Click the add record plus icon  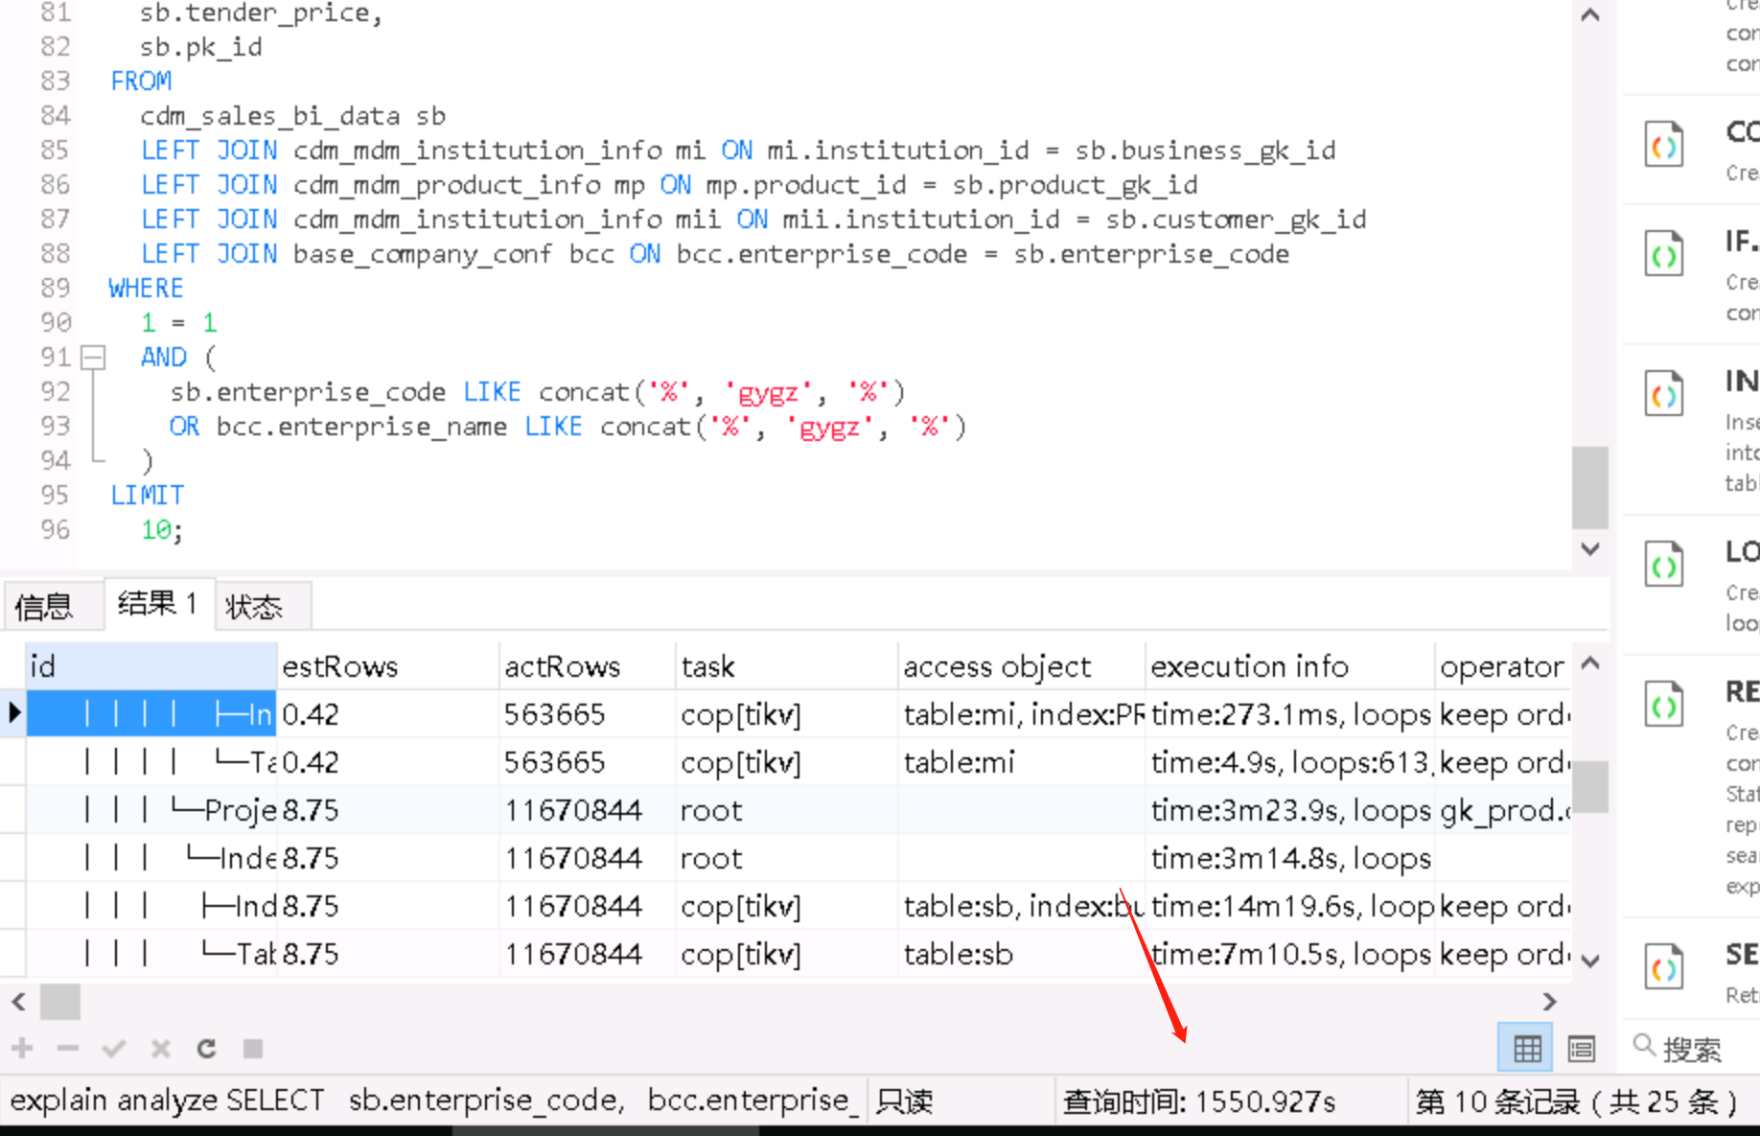tap(23, 1048)
